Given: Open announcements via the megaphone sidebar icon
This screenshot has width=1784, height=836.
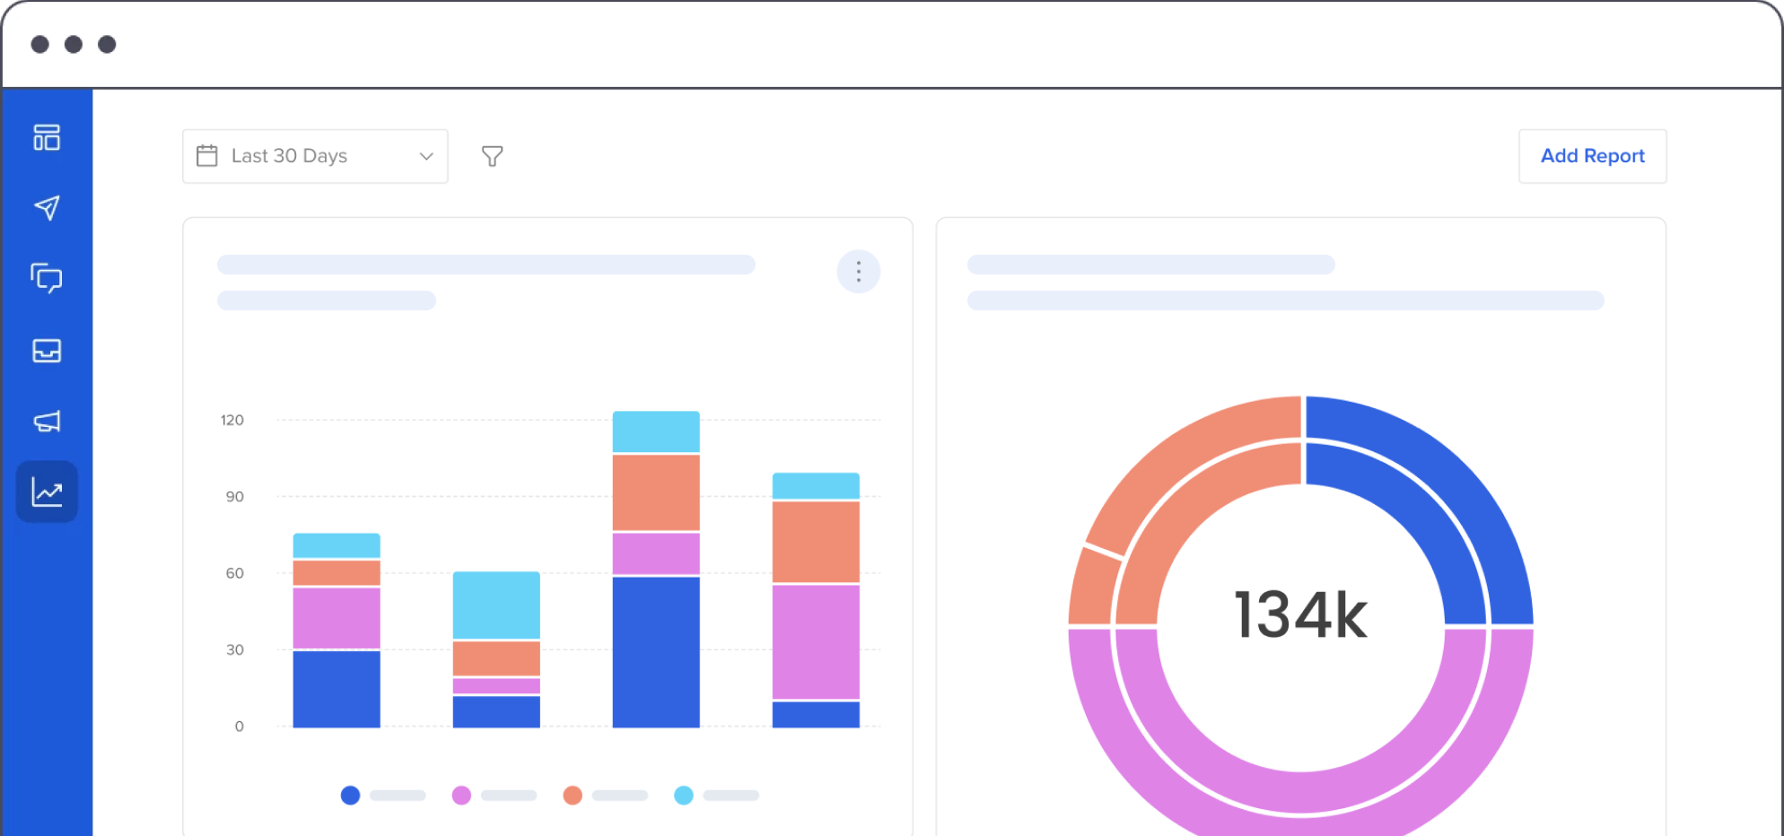Looking at the screenshot, I should tap(47, 421).
